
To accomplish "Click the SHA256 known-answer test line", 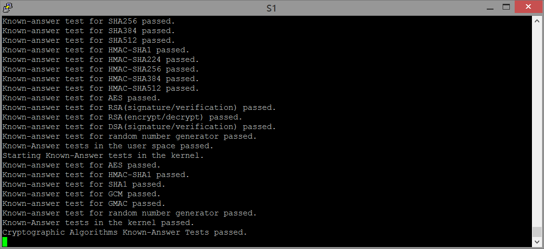I will click(x=89, y=21).
